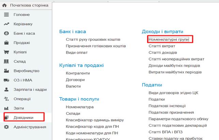The width and height of the screenshot is (219, 140).
Task: Open Статті руху грошових коштів
Action: coord(93,39)
